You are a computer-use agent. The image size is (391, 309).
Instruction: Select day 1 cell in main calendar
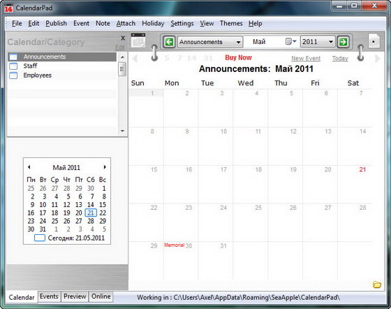[x=146, y=108]
